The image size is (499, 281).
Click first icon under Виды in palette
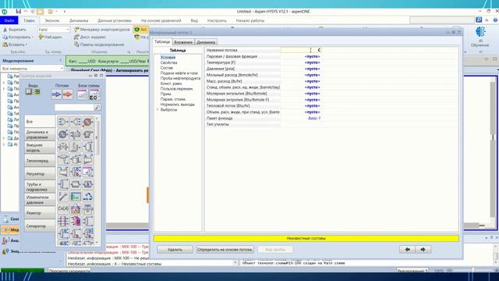[29, 92]
